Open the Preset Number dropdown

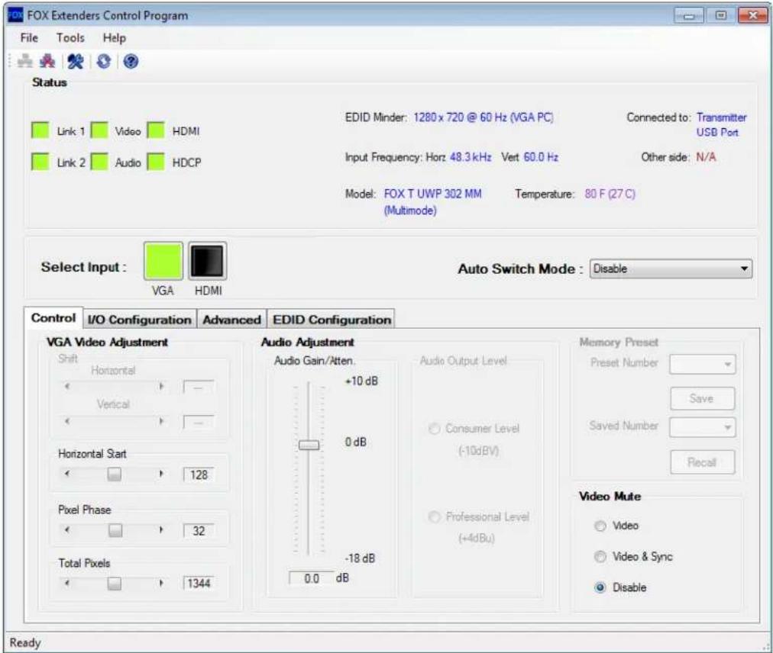(702, 364)
